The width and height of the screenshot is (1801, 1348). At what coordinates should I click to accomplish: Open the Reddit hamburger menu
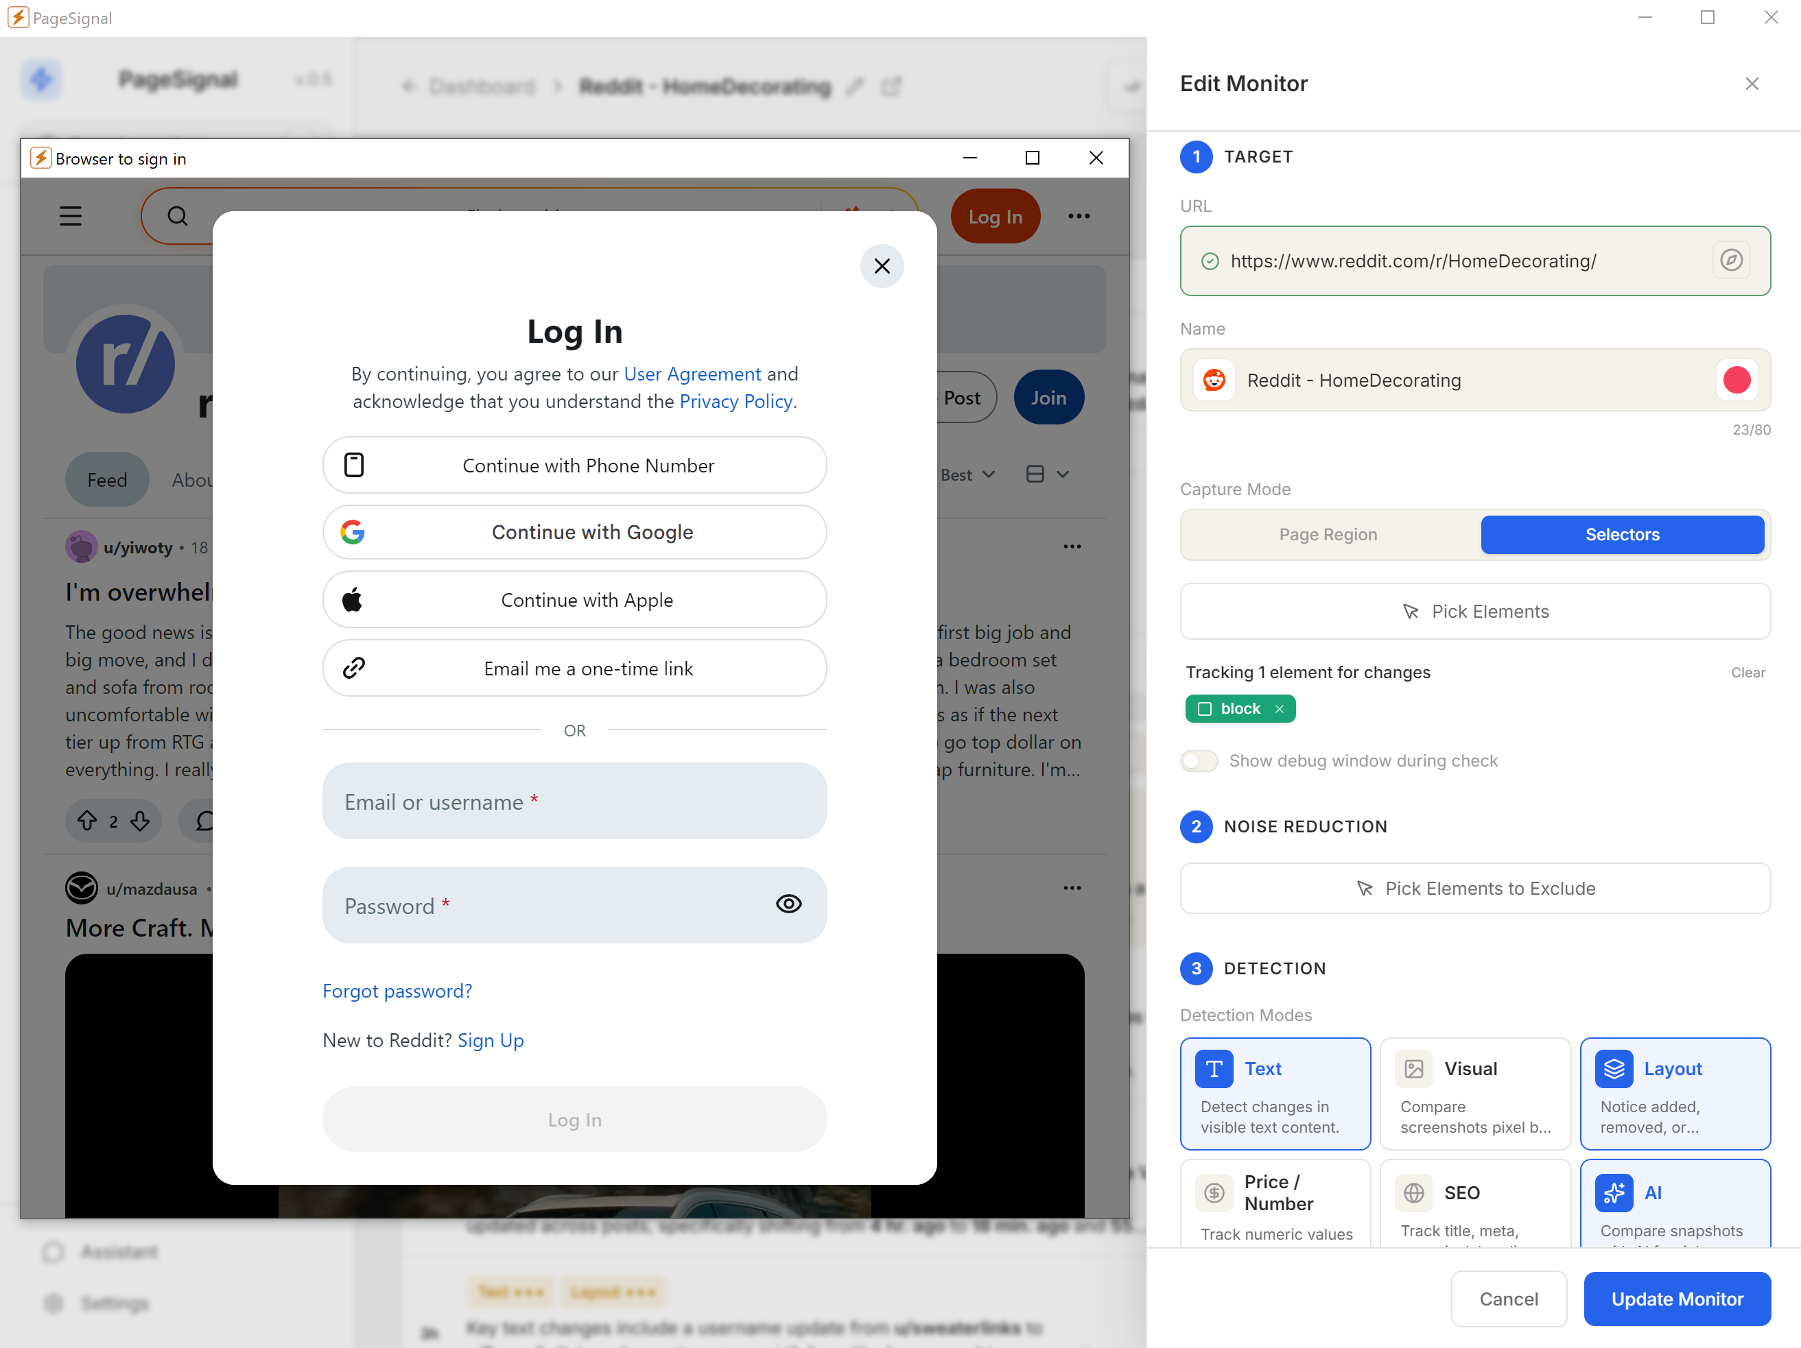pyautogui.click(x=71, y=217)
